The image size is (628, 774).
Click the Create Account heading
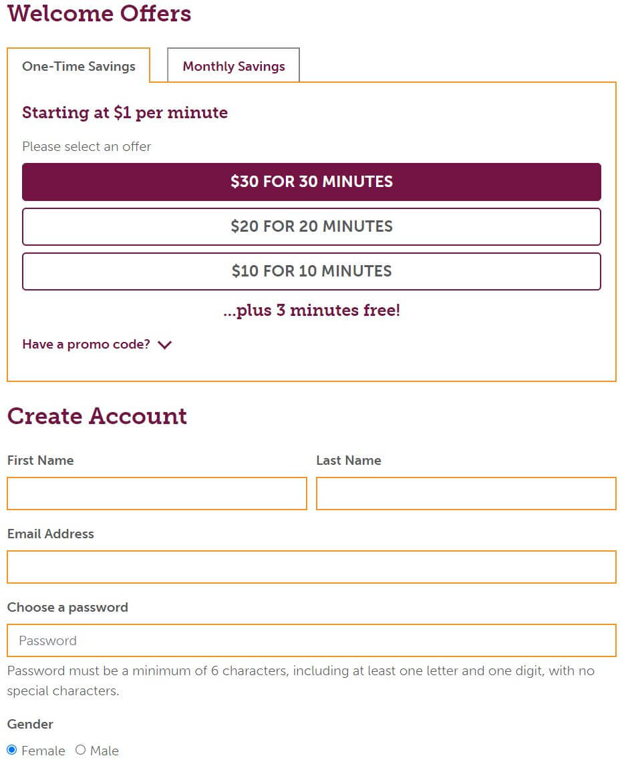point(96,416)
